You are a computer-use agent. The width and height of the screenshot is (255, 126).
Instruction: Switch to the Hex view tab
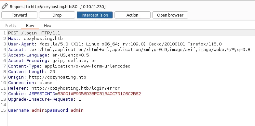[47, 25]
